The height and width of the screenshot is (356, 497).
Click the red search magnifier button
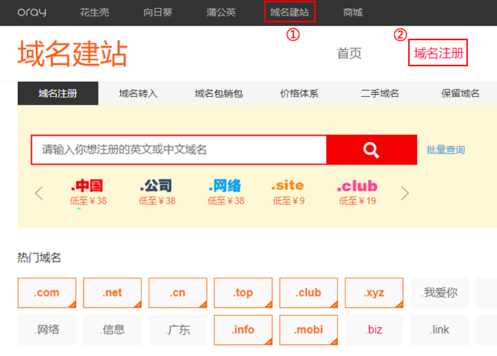371,150
